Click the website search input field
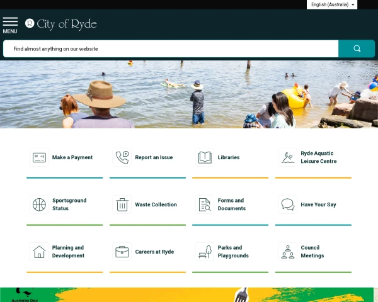 (x=170, y=48)
